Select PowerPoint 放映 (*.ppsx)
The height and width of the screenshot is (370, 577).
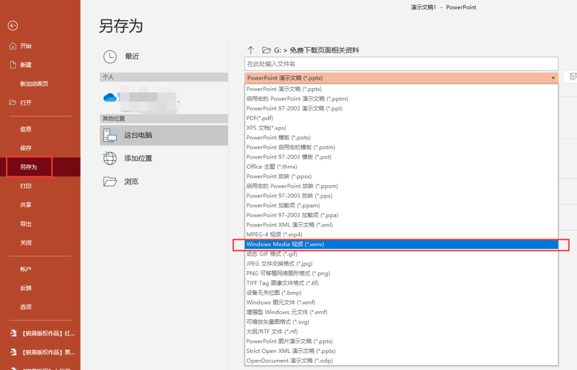[401, 176]
